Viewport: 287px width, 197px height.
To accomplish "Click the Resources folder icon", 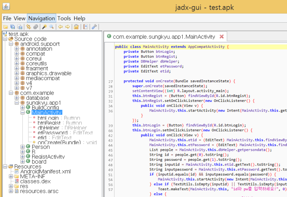I will coord(11,166).
